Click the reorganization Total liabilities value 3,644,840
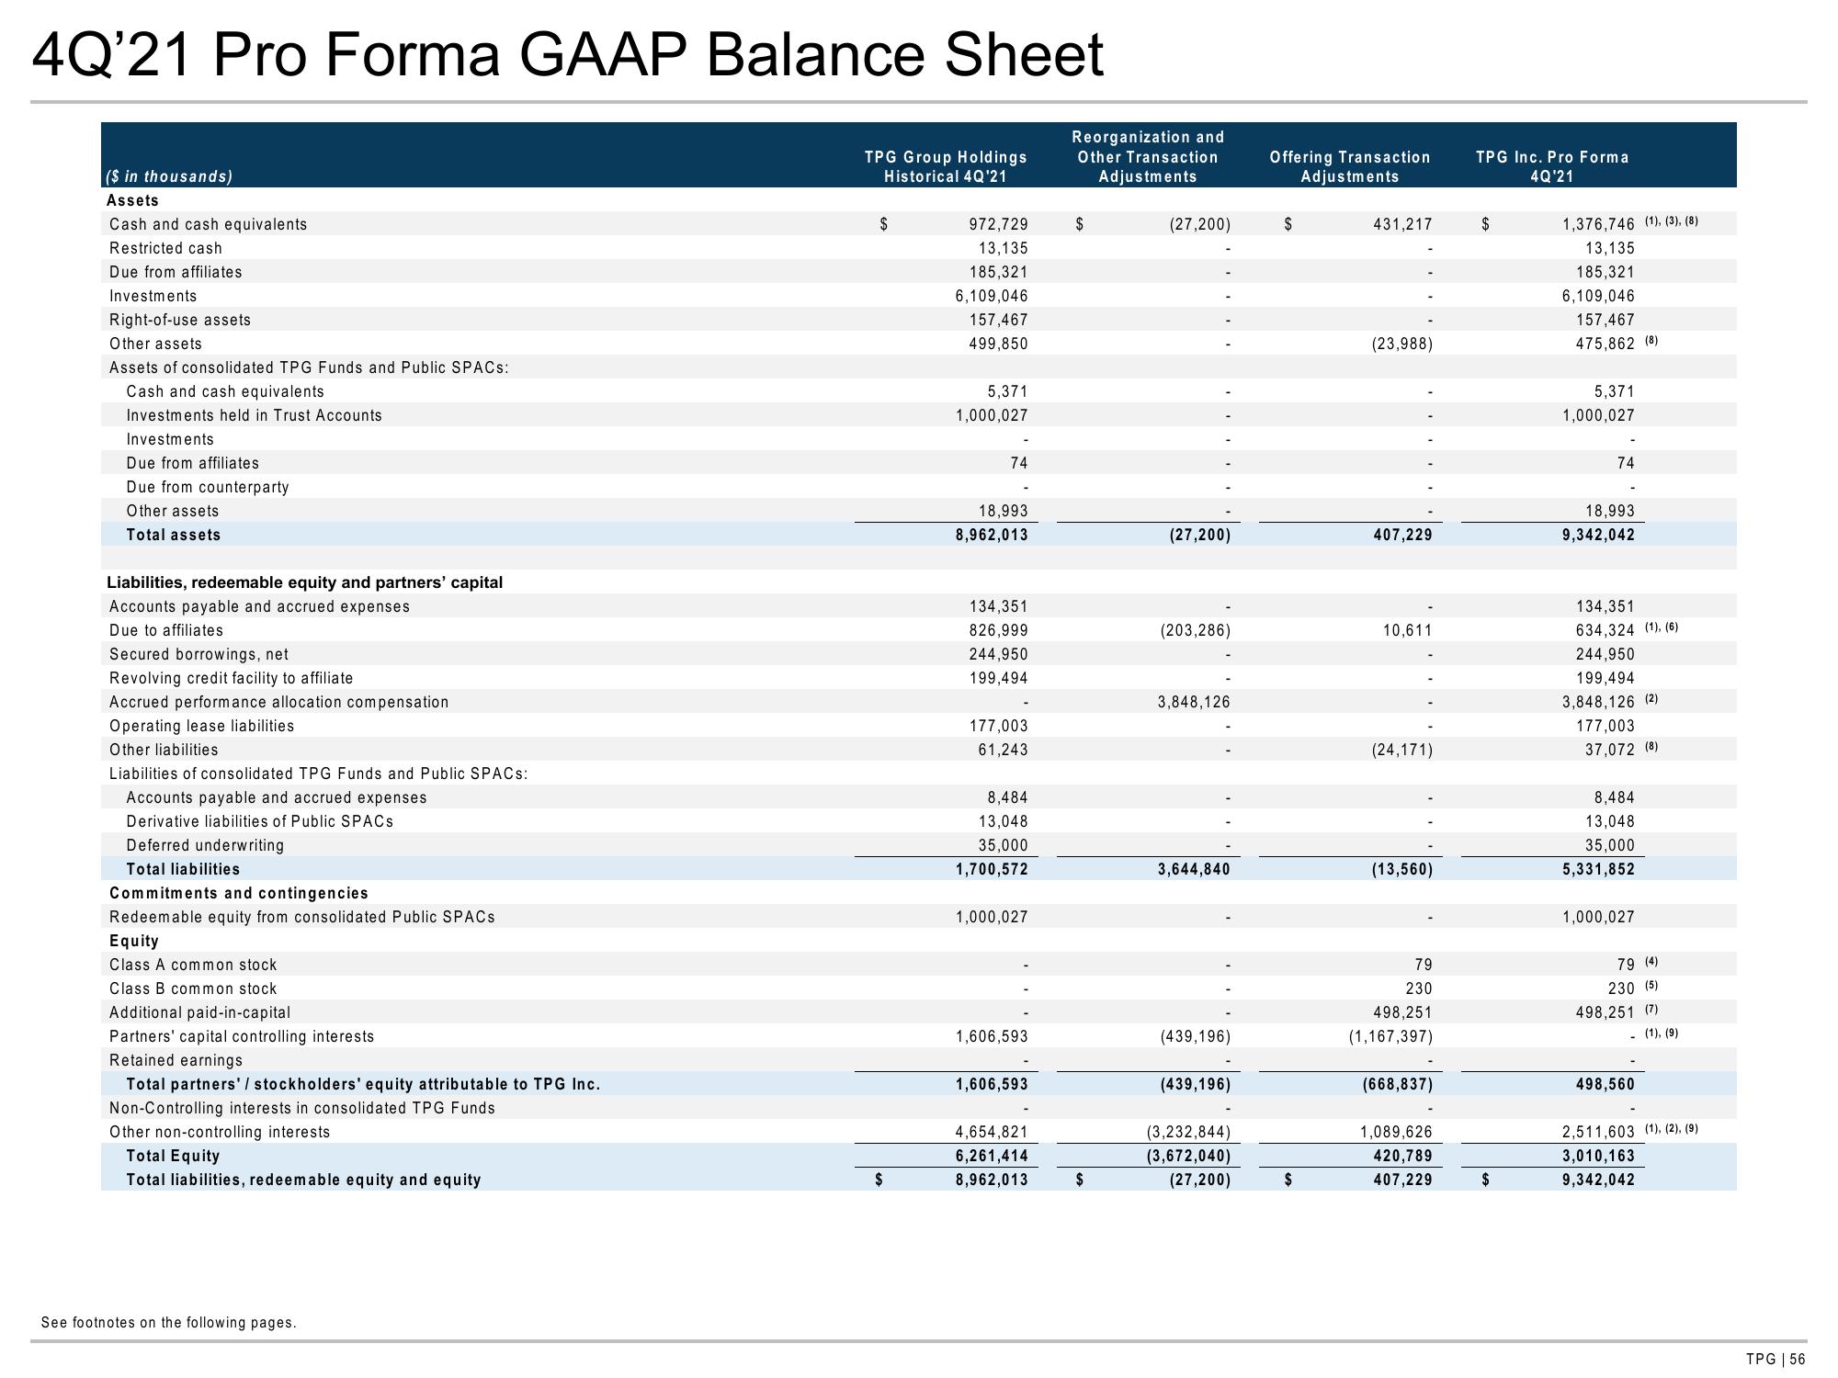The image size is (1838, 1378). coord(1194,869)
